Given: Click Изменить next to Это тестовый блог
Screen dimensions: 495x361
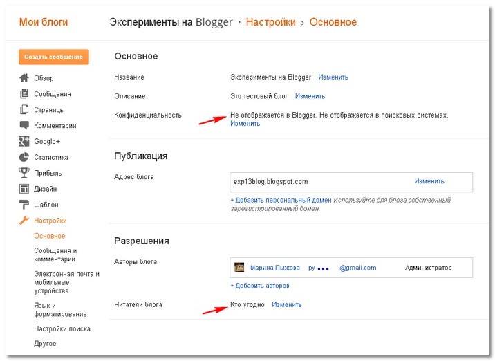Looking at the screenshot, I should pos(310,96).
